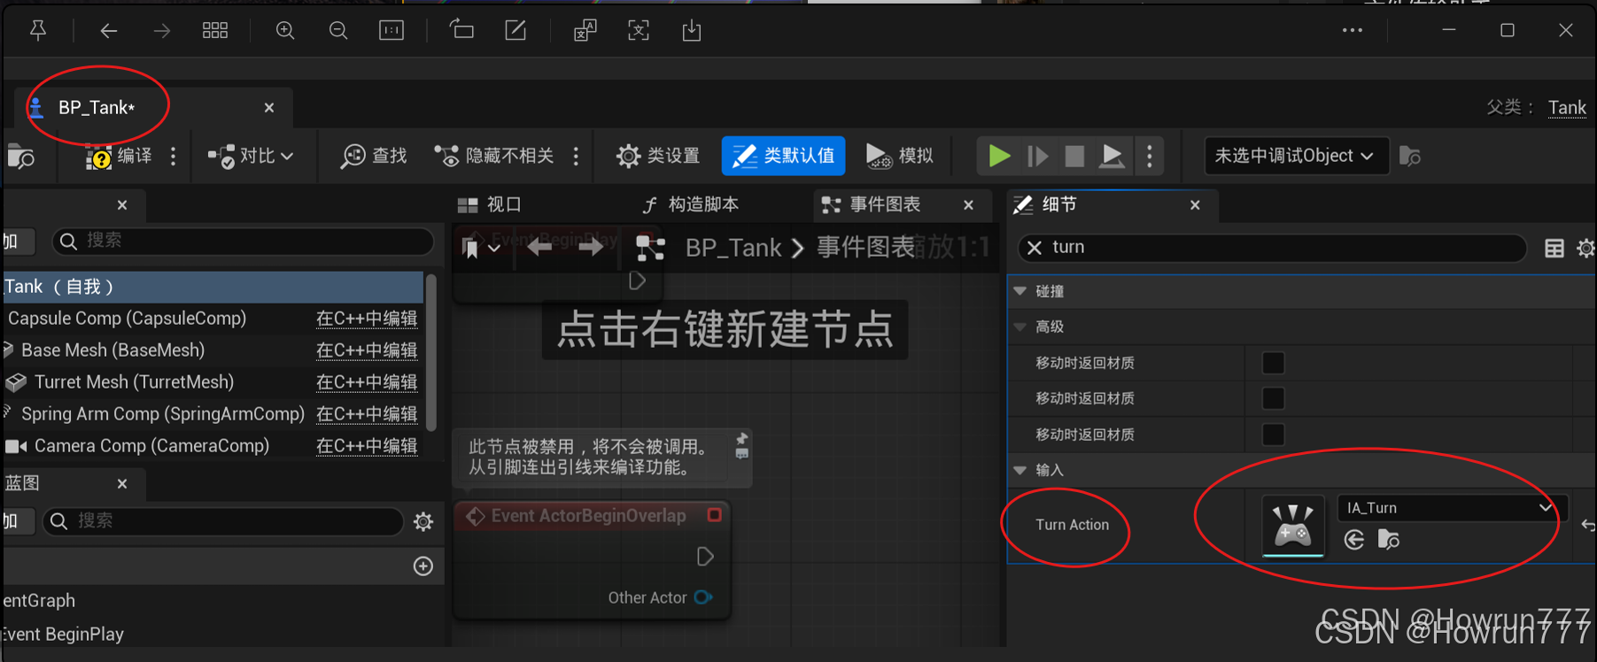Click BP_Tank in the graph breadcrumb
The width and height of the screenshot is (1597, 662).
click(x=733, y=248)
